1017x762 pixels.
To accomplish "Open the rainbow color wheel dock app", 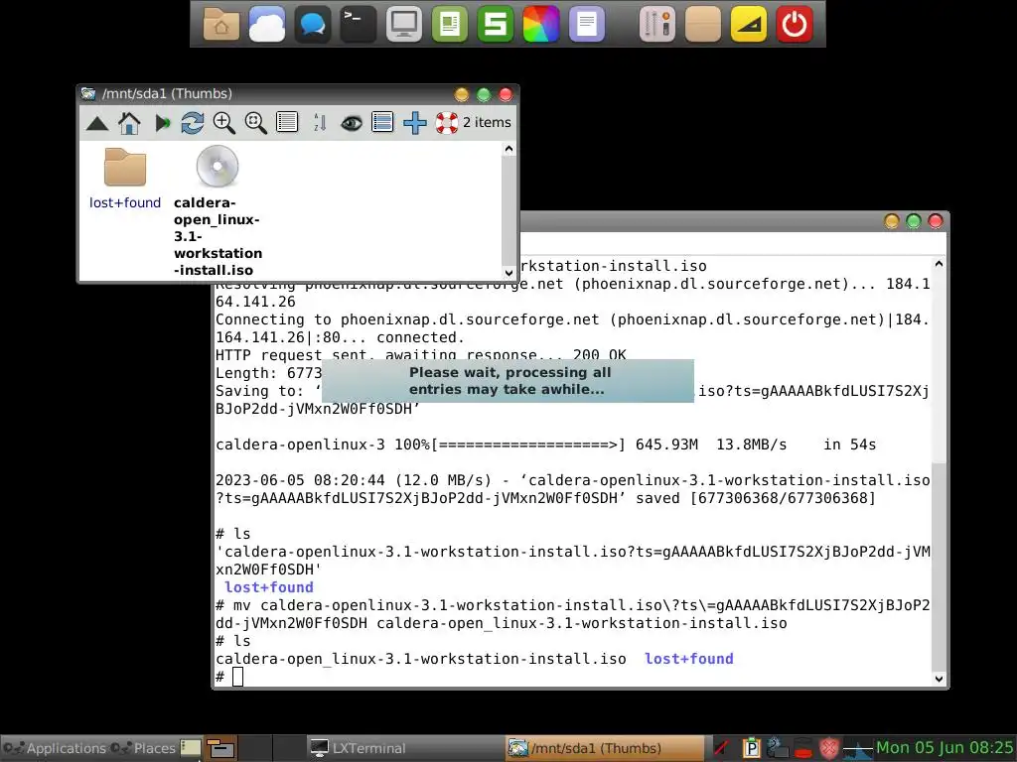I will pyautogui.click(x=541, y=24).
